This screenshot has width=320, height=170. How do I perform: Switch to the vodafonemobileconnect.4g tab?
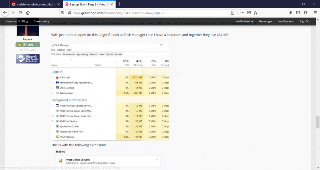pos(36,4)
